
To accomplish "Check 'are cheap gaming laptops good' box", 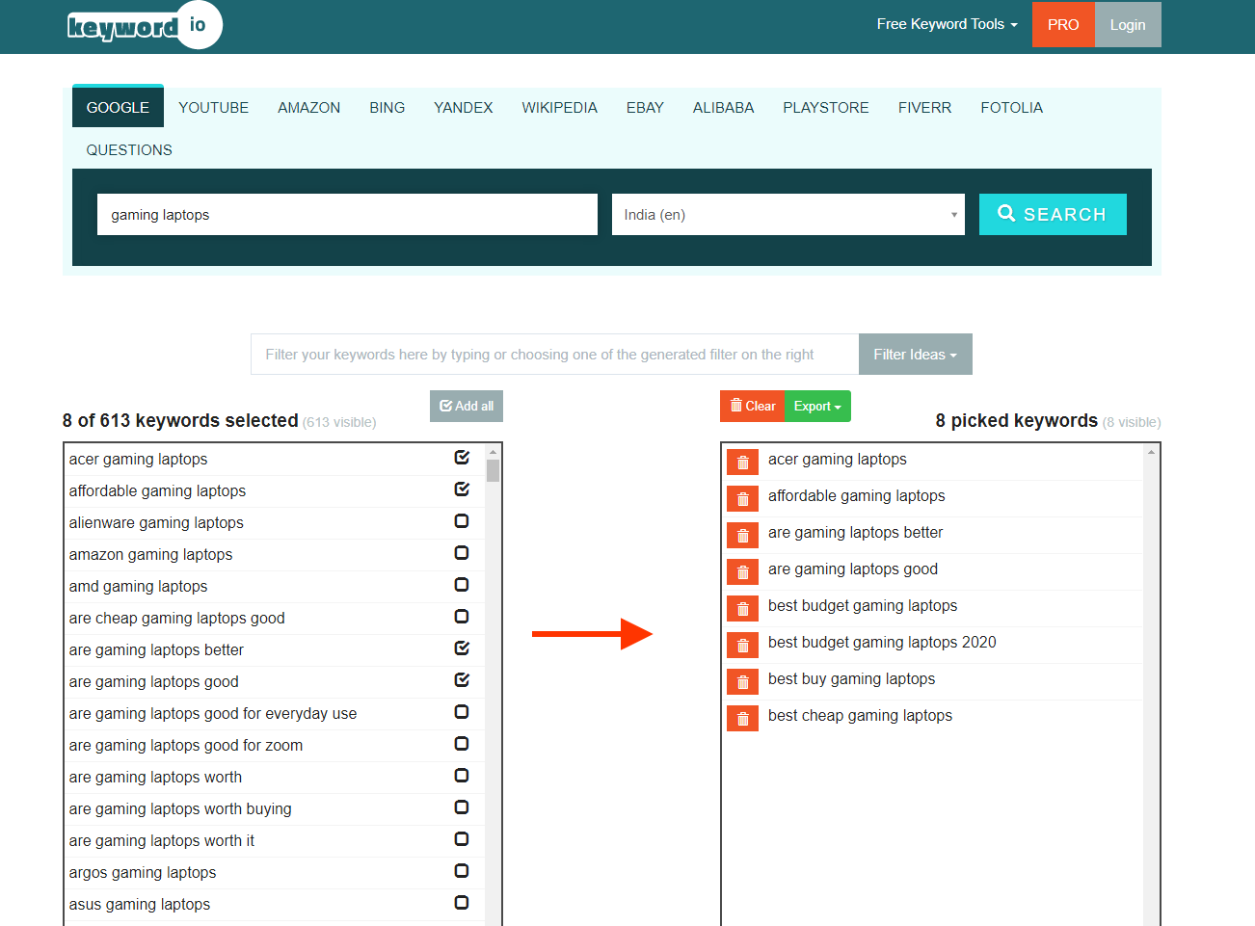I will (462, 617).
